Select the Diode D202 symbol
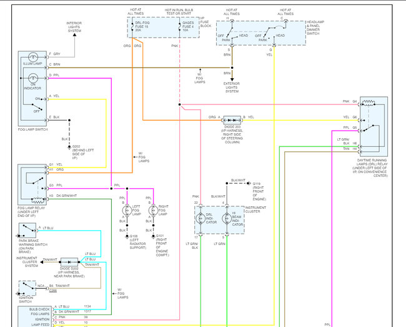The width and height of the screenshot is (406, 327). click(69, 262)
